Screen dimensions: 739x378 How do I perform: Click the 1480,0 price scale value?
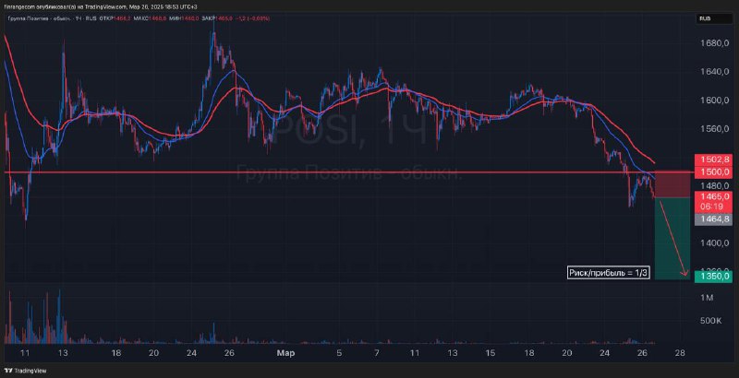pyautogui.click(x=714, y=185)
